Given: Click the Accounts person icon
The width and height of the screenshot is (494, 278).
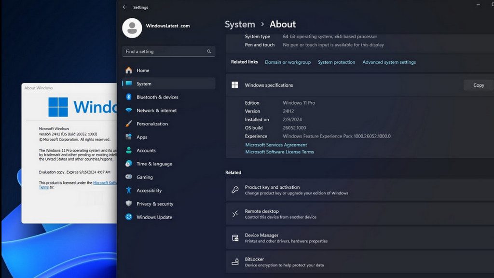Looking at the screenshot, I should click(x=128, y=151).
